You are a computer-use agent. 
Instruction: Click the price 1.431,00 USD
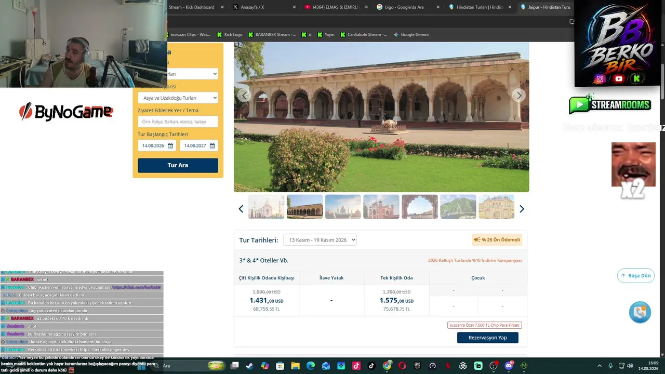tap(267, 301)
